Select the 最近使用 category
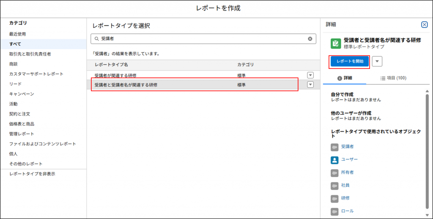 point(18,34)
